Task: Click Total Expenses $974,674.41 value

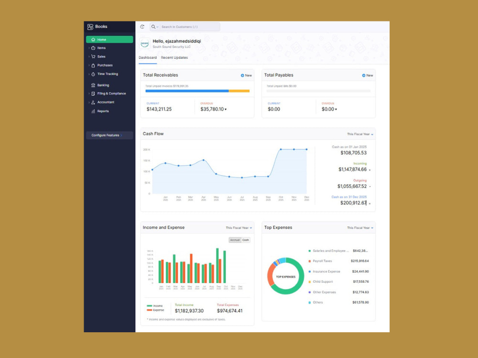Action: [x=229, y=311]
